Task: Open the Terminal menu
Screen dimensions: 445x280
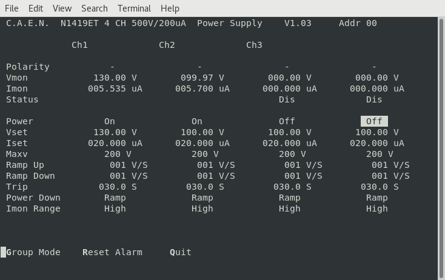Action: coord(134,8)
